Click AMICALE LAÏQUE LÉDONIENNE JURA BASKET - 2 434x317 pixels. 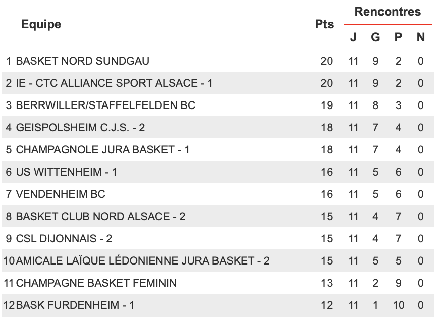point(143,261)
